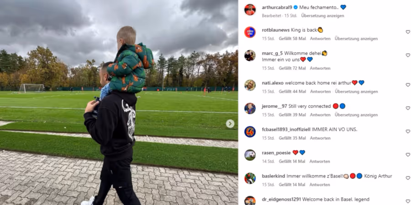Go to the next photo with the arrow

pos(230,123)
